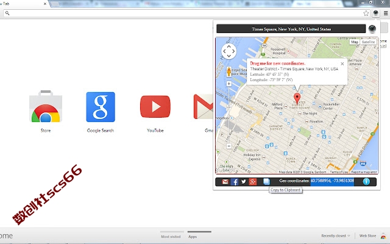Click the geolocation extension icon in toolbar
Screen dimensions: 390x244
click(x=375, y=13)
